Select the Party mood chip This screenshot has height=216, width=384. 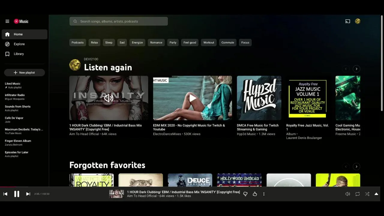173,43
